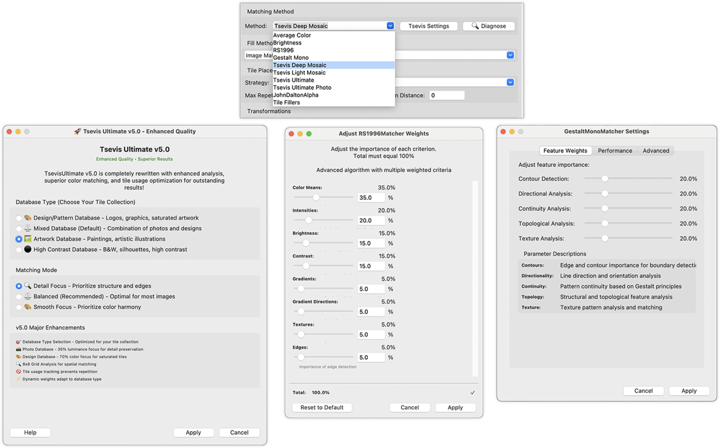The width and height of the screenshot is (720, 448).
Task: Cancel the RS1996Matcher Weights dialog
Action: coord(409,408)
